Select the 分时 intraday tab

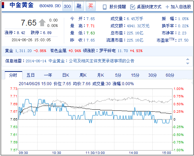13,75
